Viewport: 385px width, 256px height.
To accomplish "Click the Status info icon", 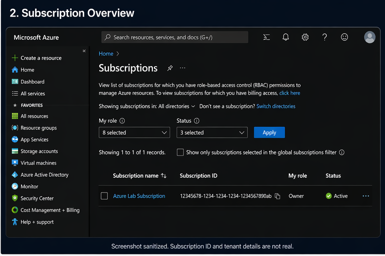I will 197,121.
